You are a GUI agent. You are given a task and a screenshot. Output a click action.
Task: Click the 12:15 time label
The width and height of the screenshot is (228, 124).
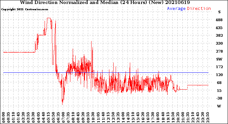point(108,117)
